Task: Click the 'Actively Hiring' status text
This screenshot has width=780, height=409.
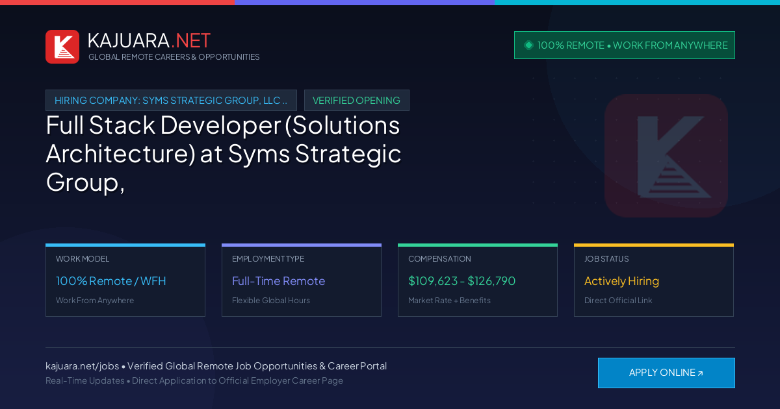Action: (x=621, y=281)
